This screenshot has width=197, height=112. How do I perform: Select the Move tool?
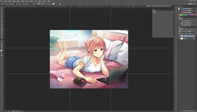pyautogui.click(x=2, y=8)
